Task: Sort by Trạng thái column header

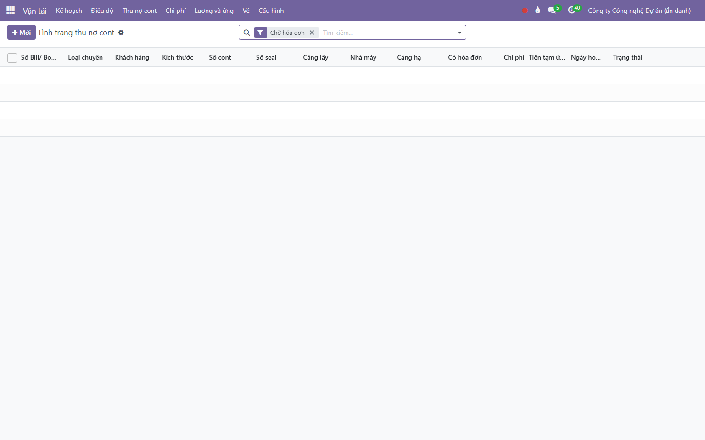Action: (x=627, y=57)
